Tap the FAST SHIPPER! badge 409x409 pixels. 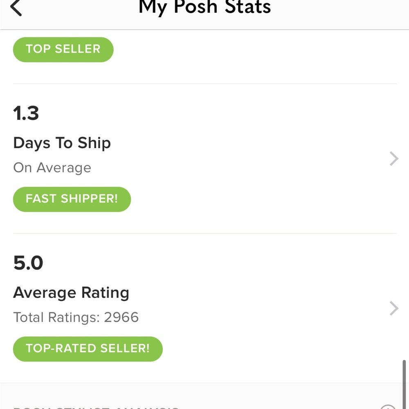(x=72, y=199)
